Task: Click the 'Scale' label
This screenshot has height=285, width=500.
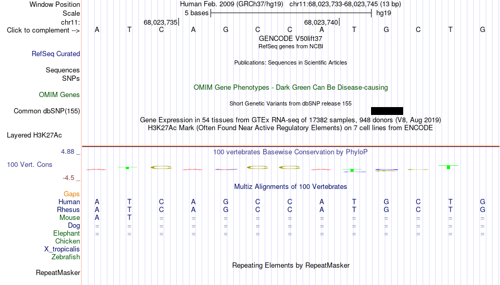Action: (72, 13)
